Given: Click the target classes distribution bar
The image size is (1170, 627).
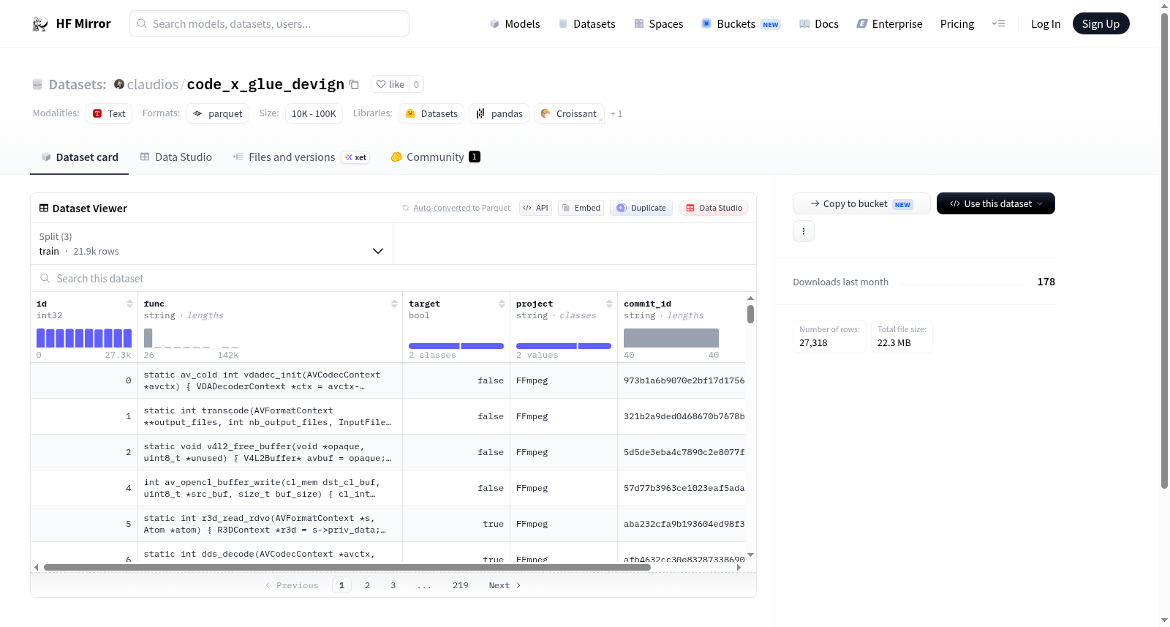Looking at the screenshot, I should tap(456, 346).
